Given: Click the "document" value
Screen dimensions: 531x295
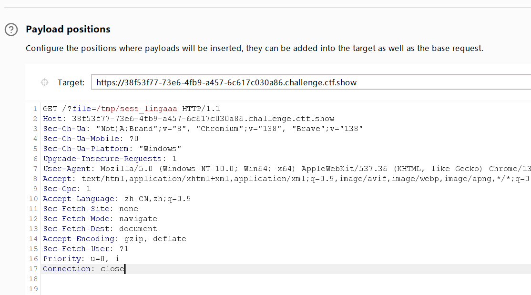Looking at the screenshot, I should 138,229.
